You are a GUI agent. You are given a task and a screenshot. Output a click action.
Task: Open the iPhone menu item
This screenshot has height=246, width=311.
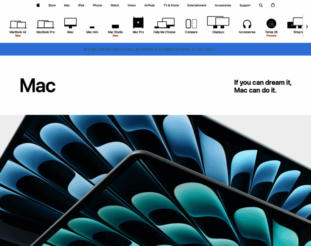(97, 5)
